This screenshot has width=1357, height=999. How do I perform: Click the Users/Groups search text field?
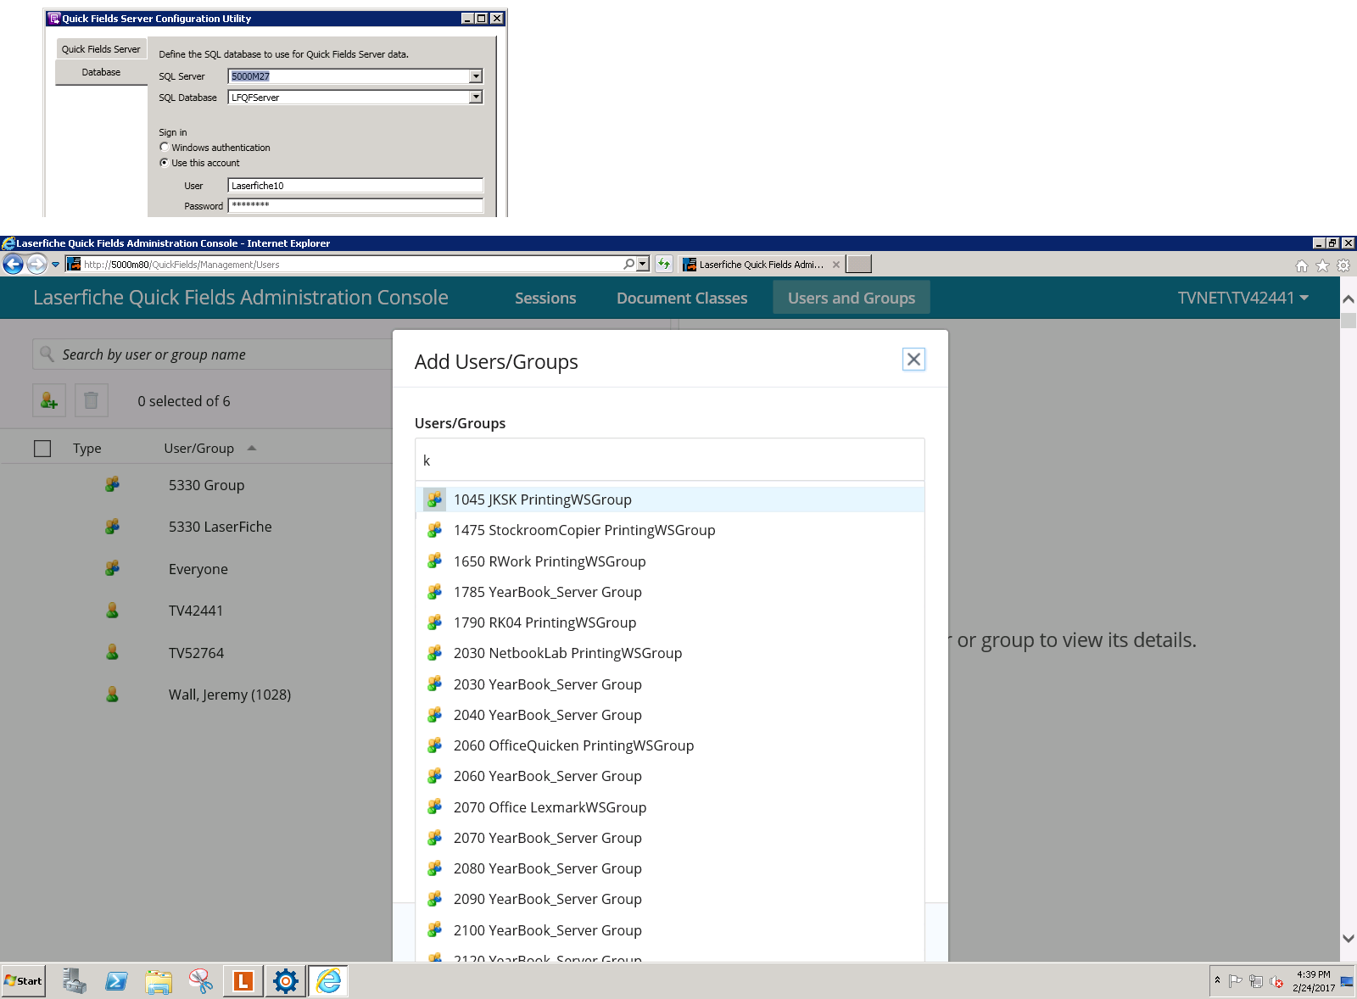[669, 460]
